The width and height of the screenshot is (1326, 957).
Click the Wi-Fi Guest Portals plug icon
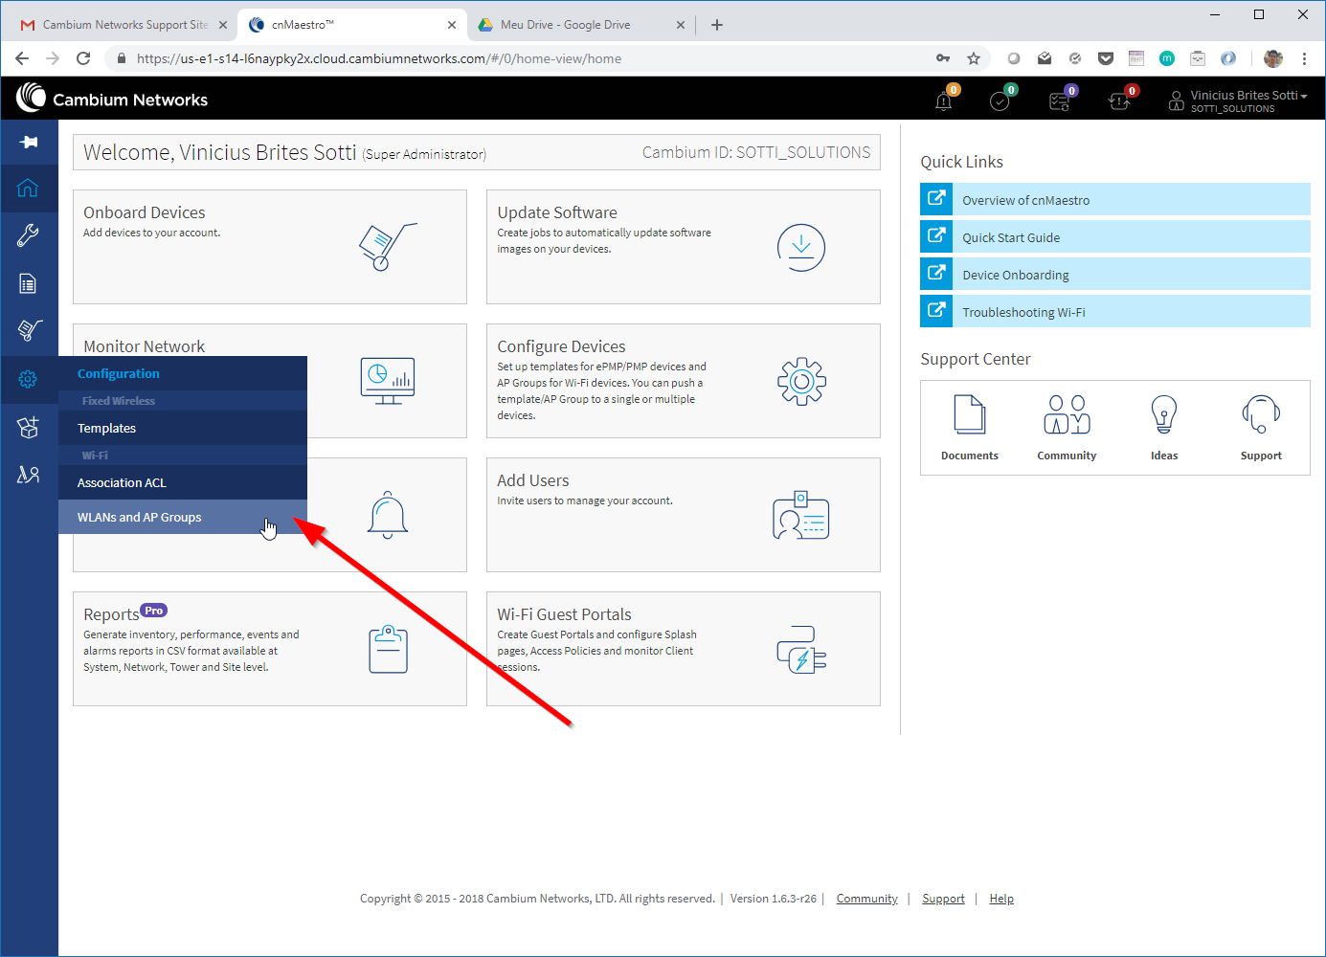coord(801,650)
